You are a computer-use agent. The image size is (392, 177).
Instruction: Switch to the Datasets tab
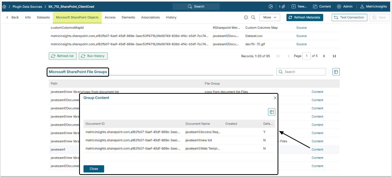coord(43,18)
